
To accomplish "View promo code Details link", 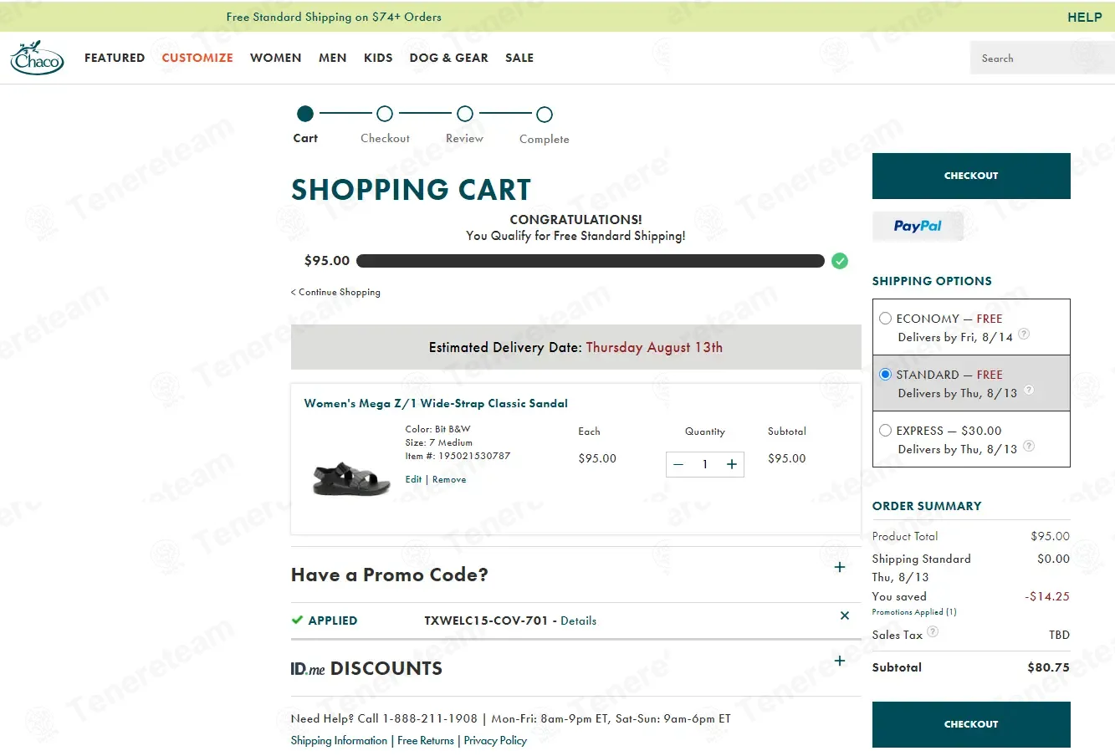I will tap(579, 621).
